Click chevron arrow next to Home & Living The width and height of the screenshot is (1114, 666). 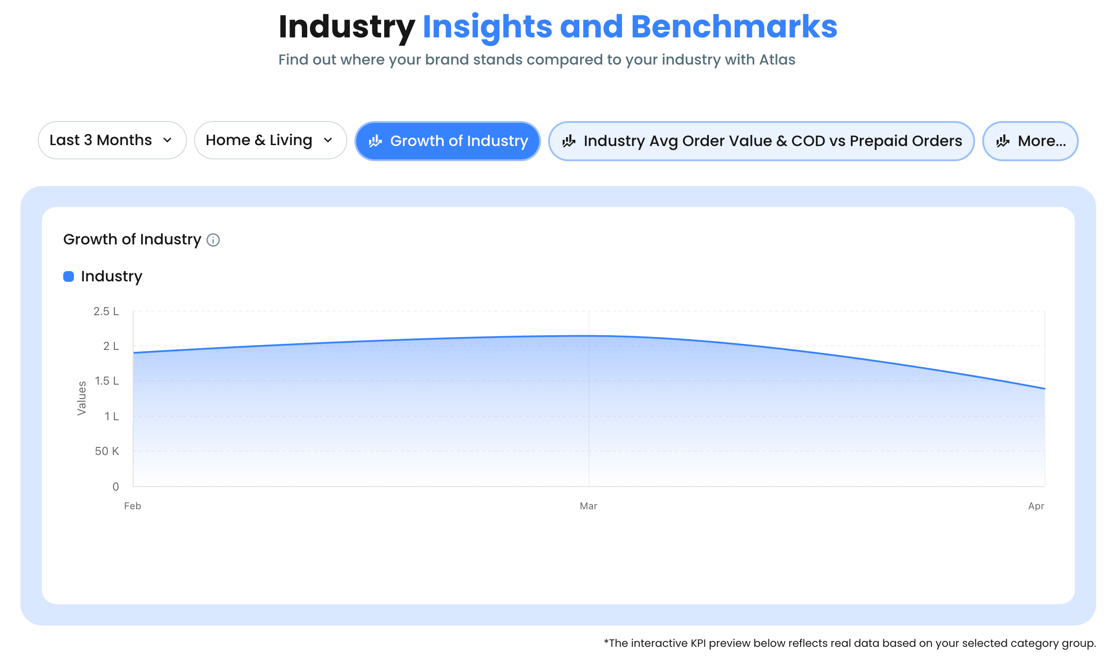328,141
